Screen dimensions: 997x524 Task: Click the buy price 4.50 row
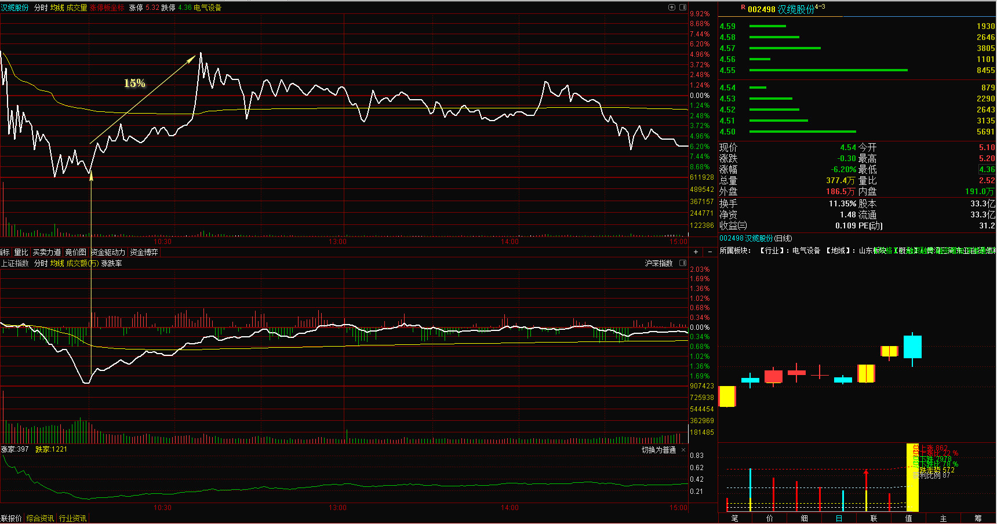click(857, 132)
